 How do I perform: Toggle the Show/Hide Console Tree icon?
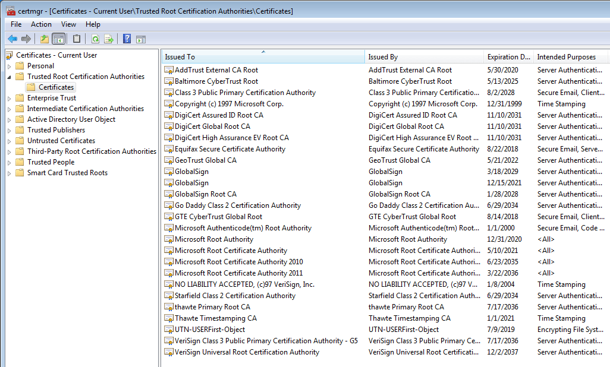(58, 37)
